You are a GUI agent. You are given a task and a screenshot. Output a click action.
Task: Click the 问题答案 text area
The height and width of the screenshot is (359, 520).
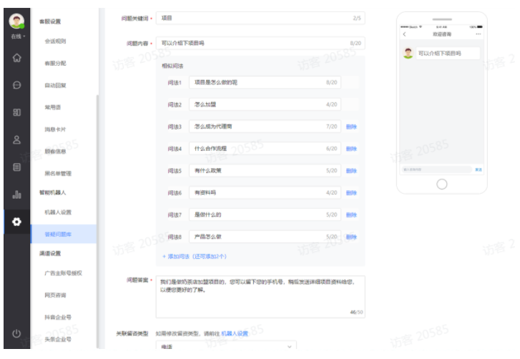[260, 297]
